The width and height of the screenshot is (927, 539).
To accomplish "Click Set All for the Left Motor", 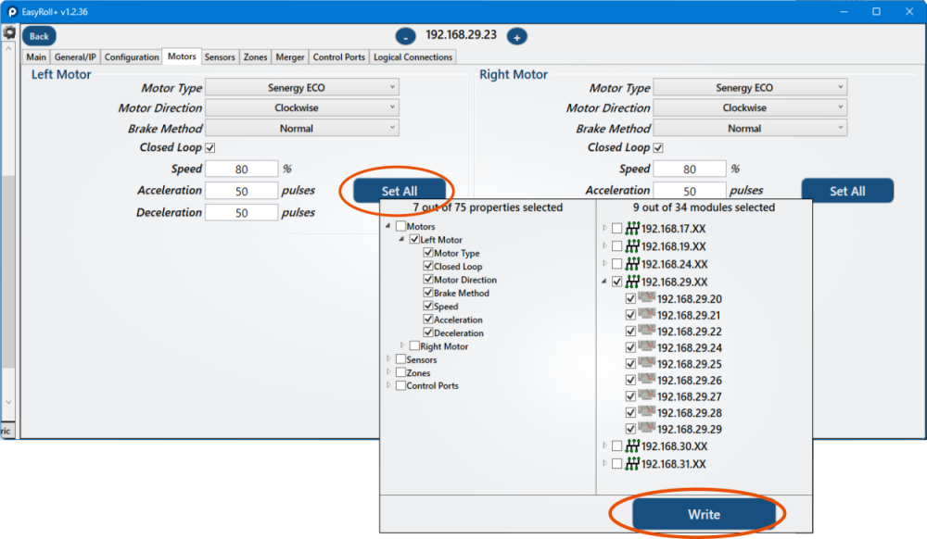I will point(400,191).
